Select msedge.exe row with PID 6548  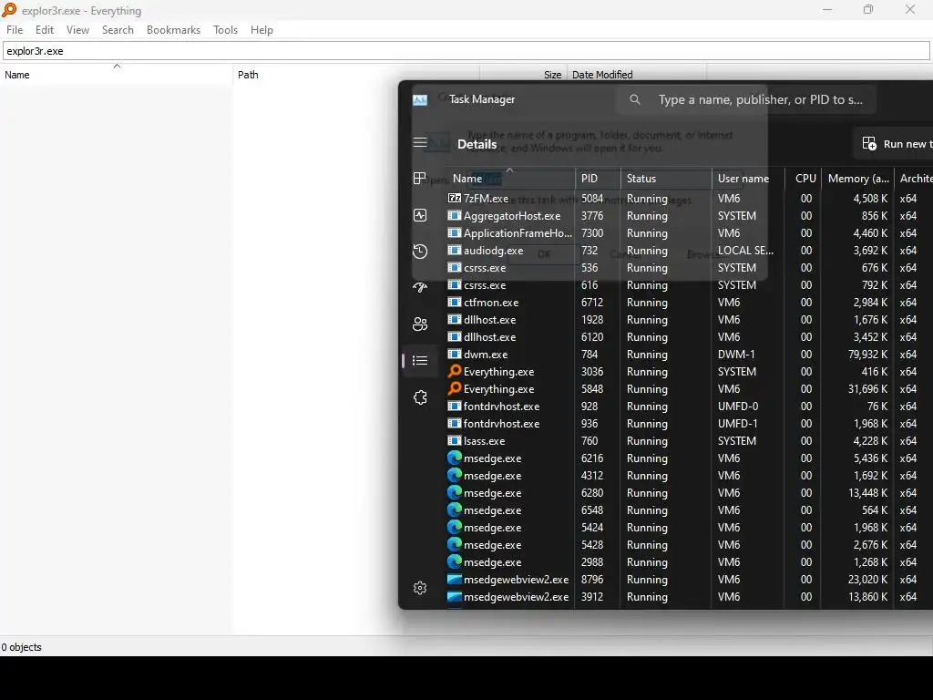click(x=689, y=510)
